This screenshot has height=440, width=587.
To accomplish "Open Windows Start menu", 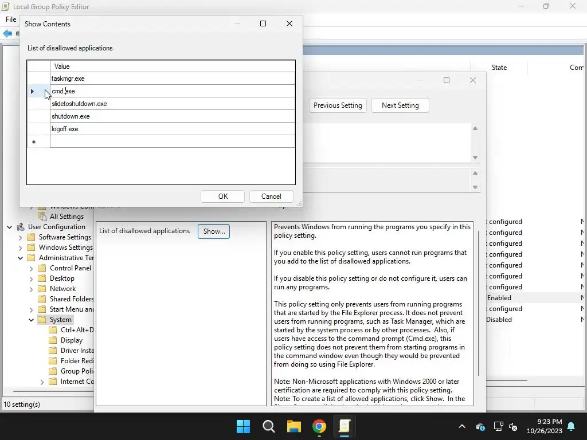I will click(x=243, y=426).
